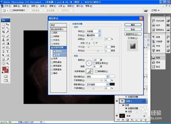171x124 pixels.
Task: Select the Zoom magnifier tool
Action: tap(8, 63)
